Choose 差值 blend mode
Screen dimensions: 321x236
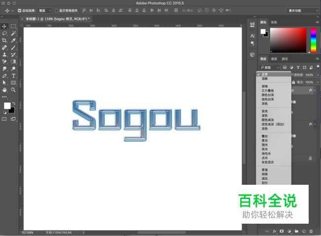[x=274, y=170]
